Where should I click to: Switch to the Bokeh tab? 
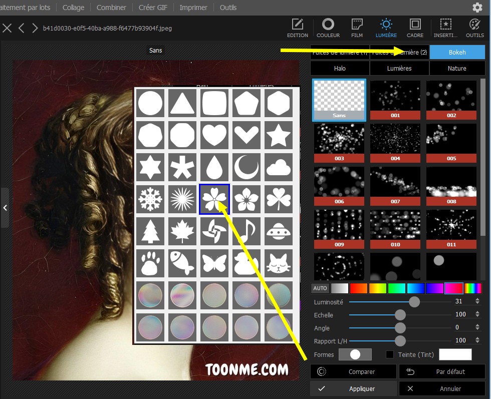(457, 52)
